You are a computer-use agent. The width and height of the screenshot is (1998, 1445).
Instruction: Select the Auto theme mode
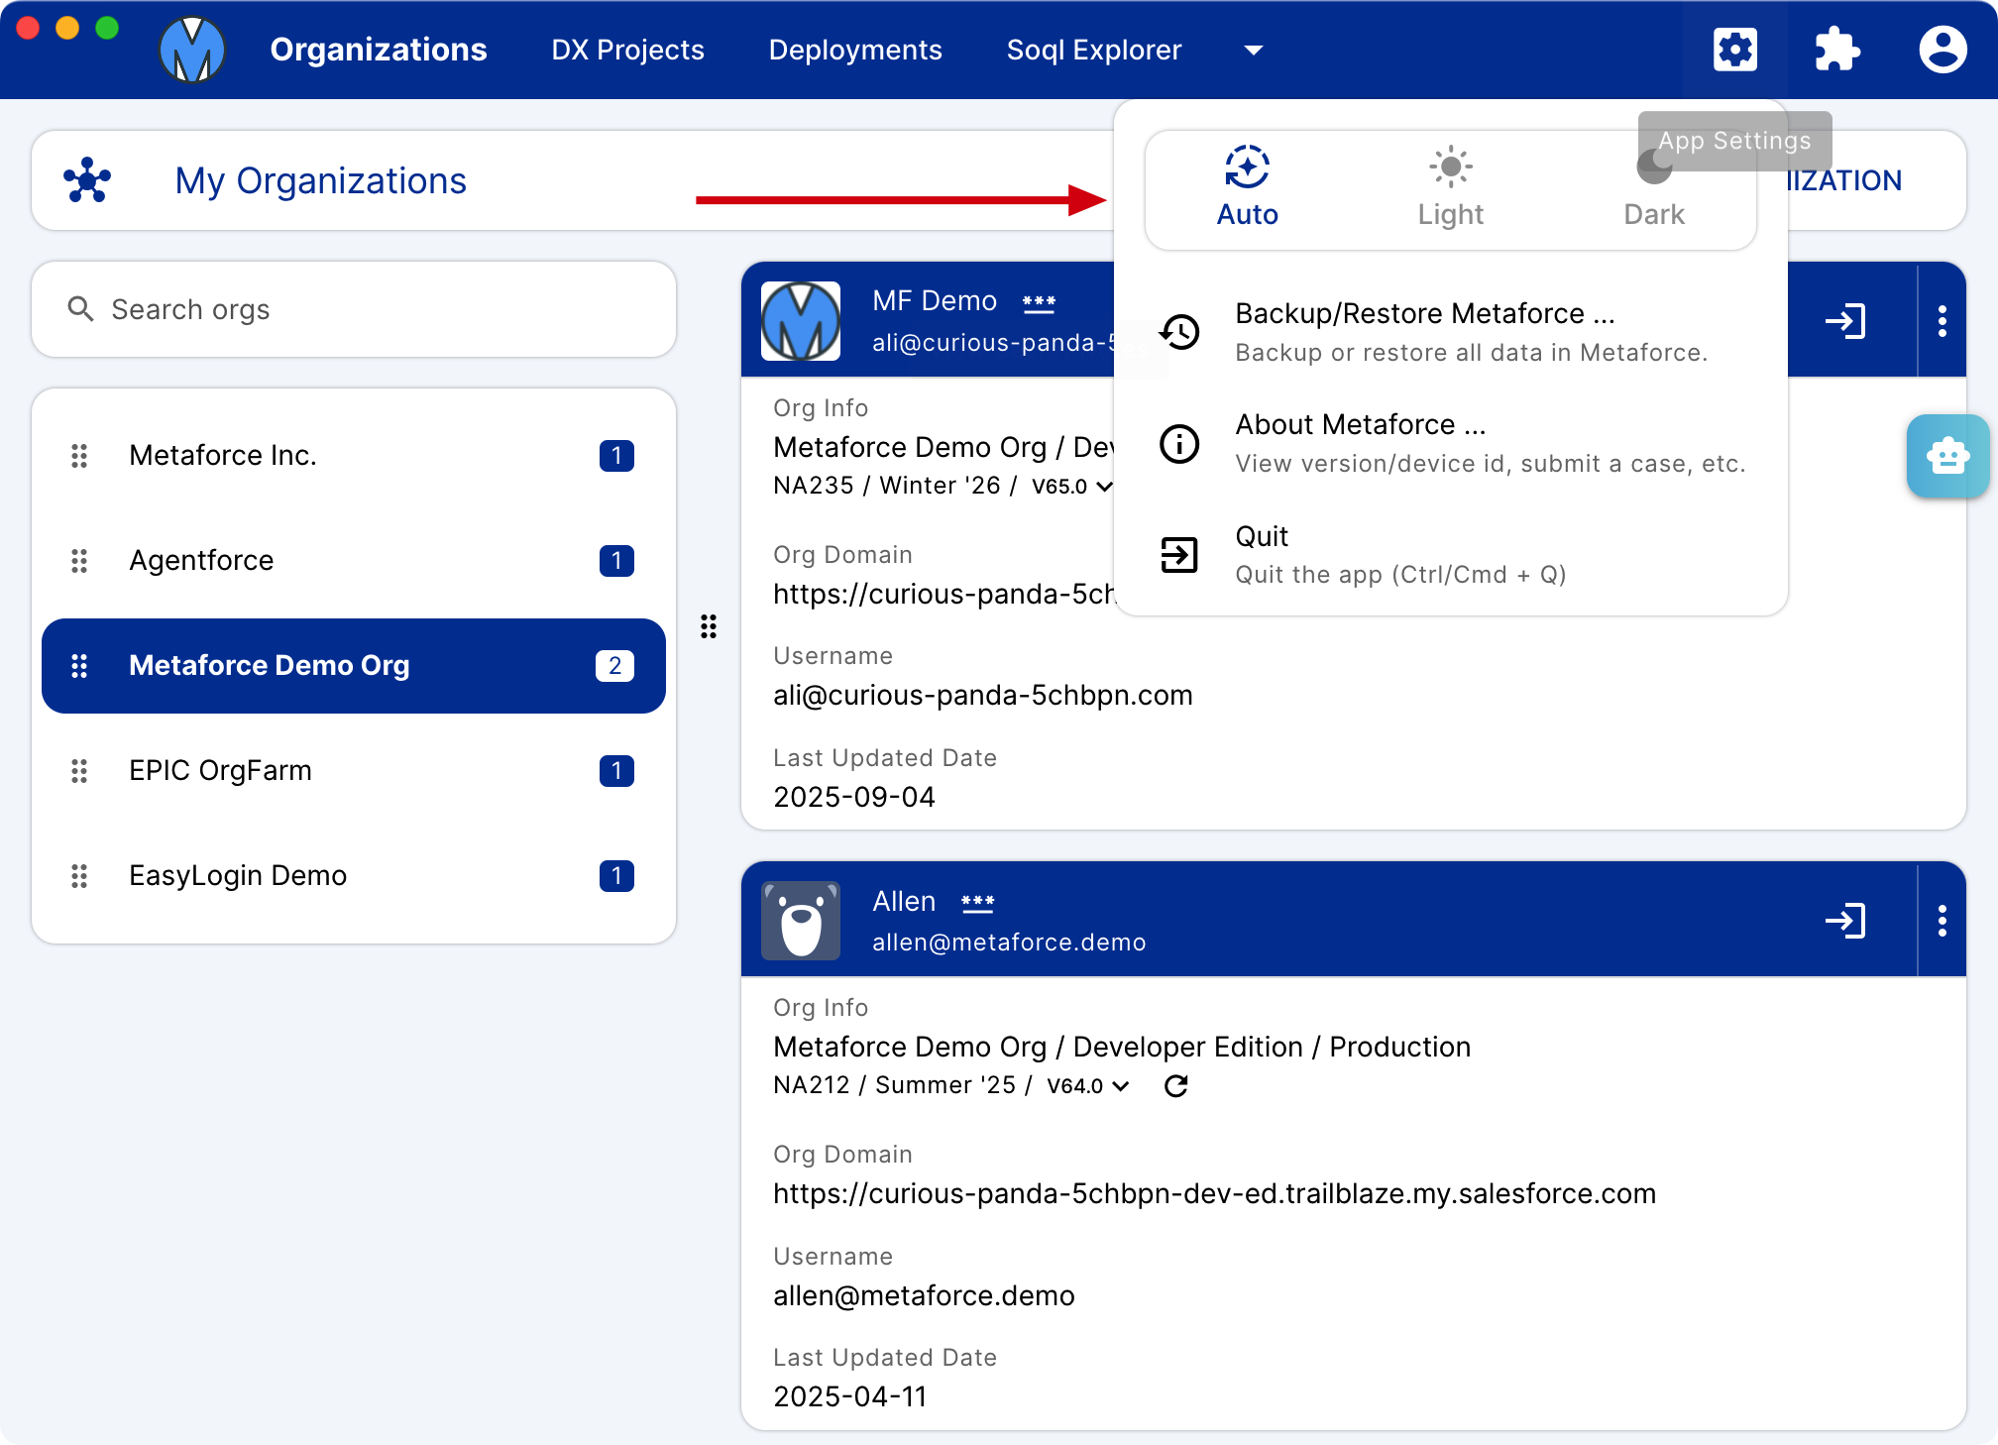tap(1247, 188)
